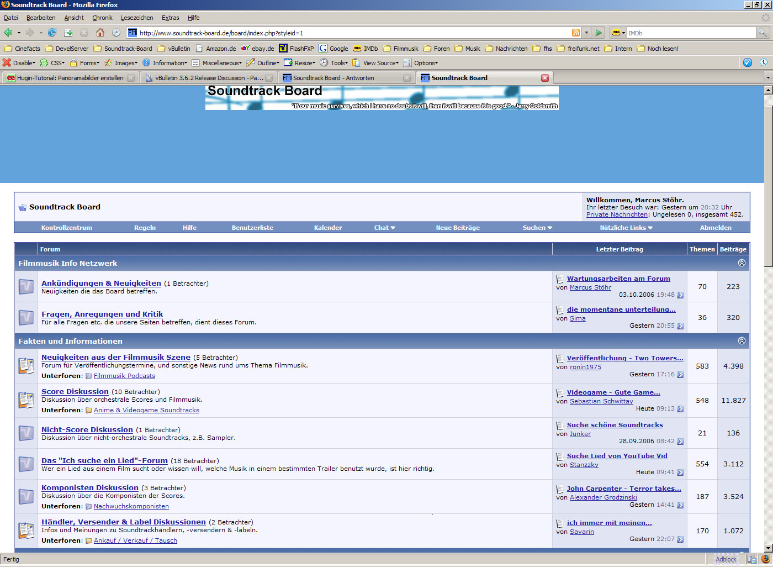Image resolution: width=773 pixels, height=567 pixels.
Task: Collapse the Filmmusik Info Netzwerk category
Action: click(742, 263)
